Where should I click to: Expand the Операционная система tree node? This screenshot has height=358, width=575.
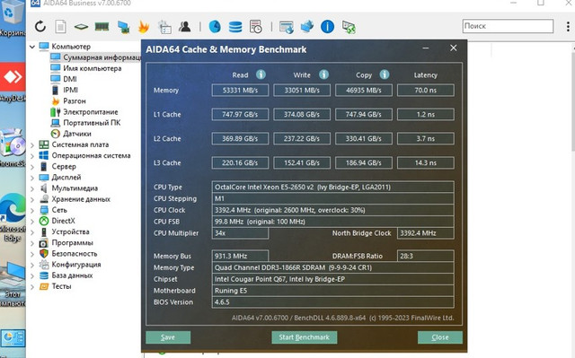[32, 156]
